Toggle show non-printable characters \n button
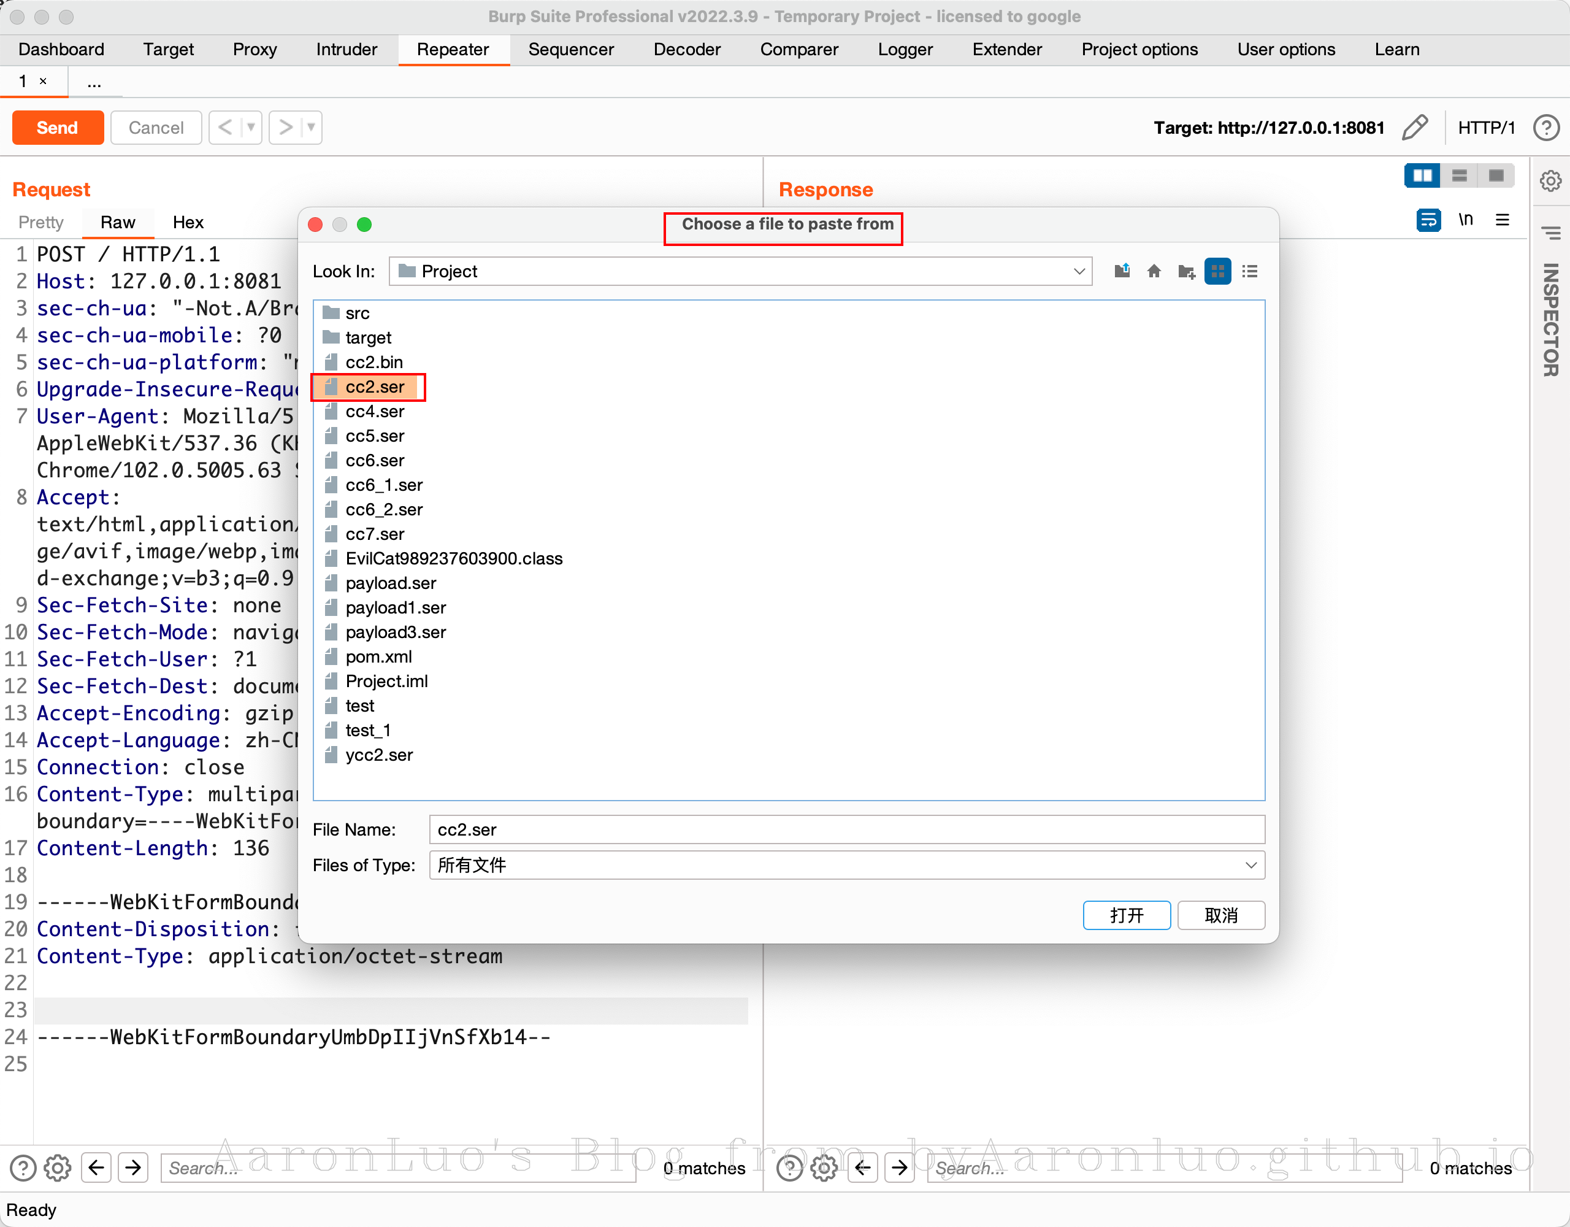Image resolution: width=1570 pixels, height=1227 pixels. (x=1465, y=220)
